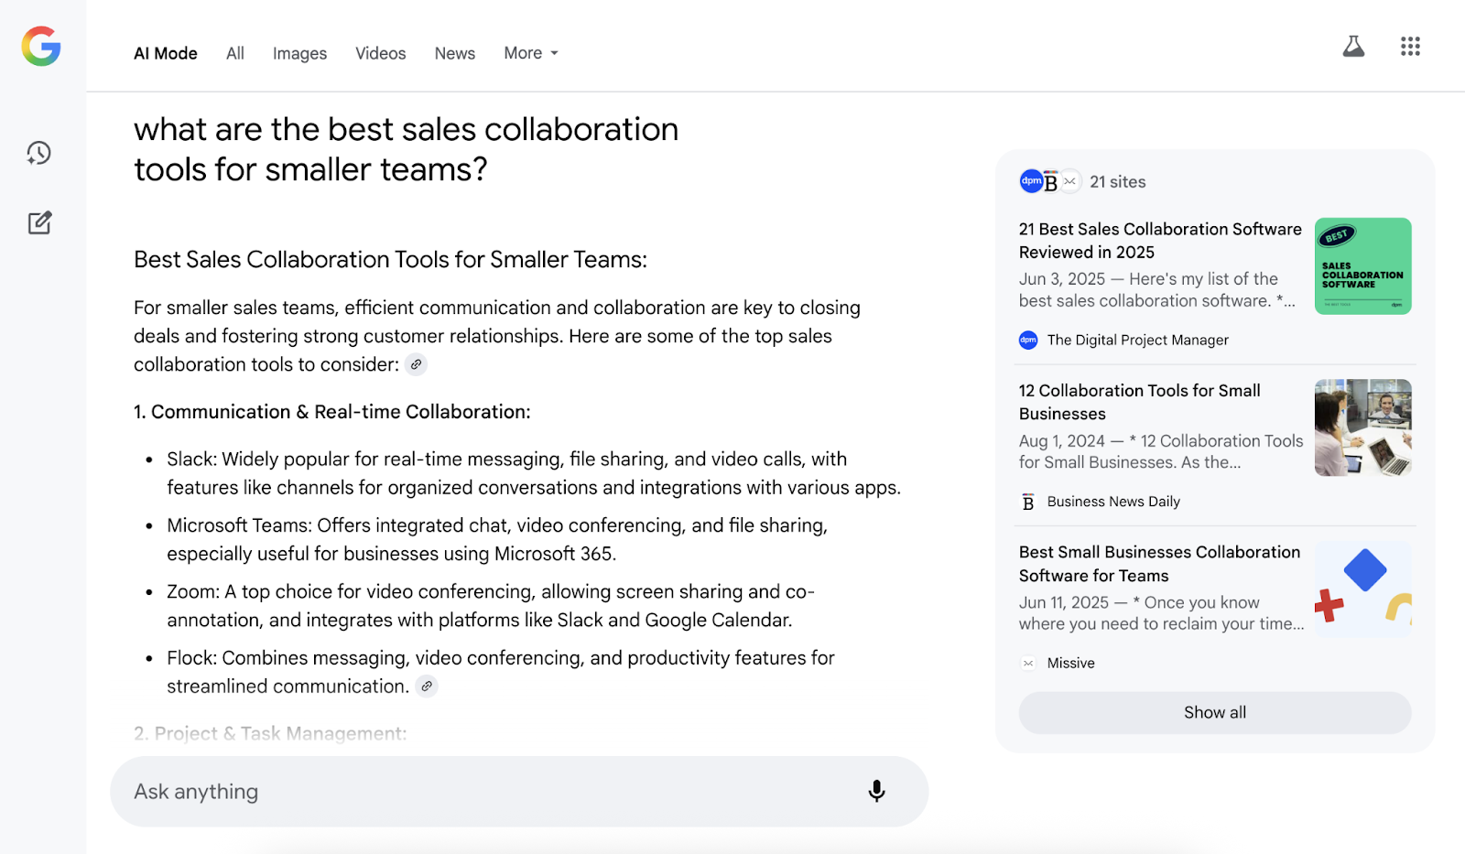Open the Google apps grid

click(1410, 47)
